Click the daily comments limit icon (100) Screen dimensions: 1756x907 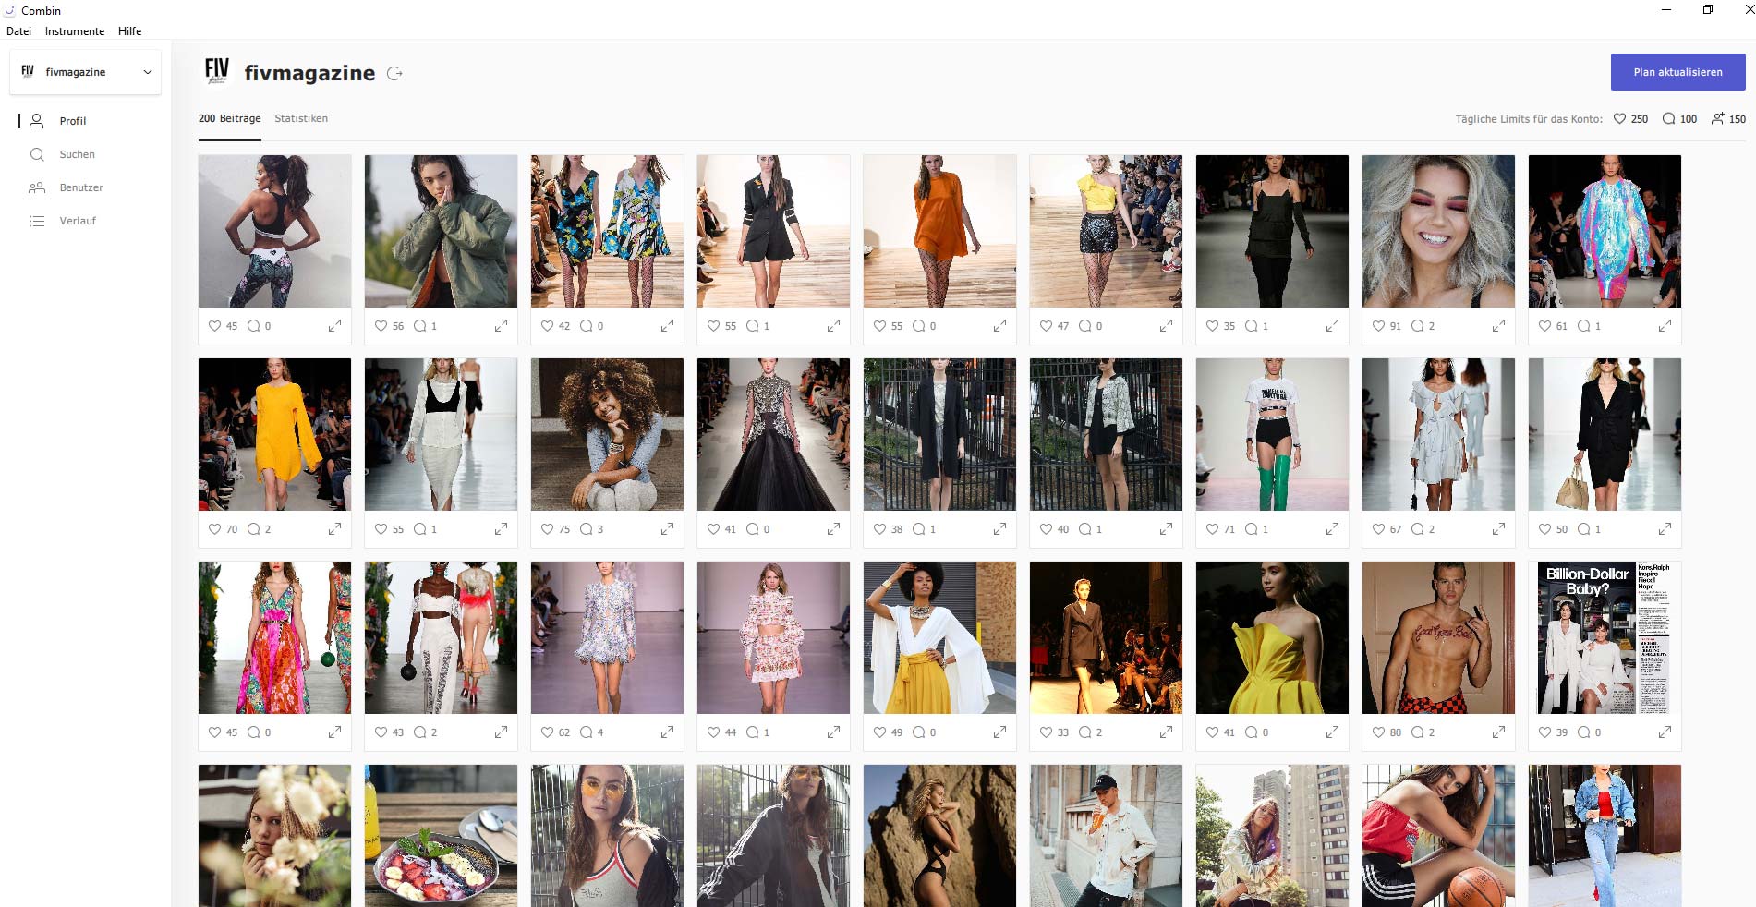1668,119
